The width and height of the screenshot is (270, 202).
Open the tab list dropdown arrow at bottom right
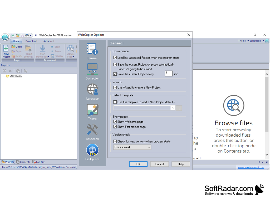pyautogui.click(x=263, y=162)
